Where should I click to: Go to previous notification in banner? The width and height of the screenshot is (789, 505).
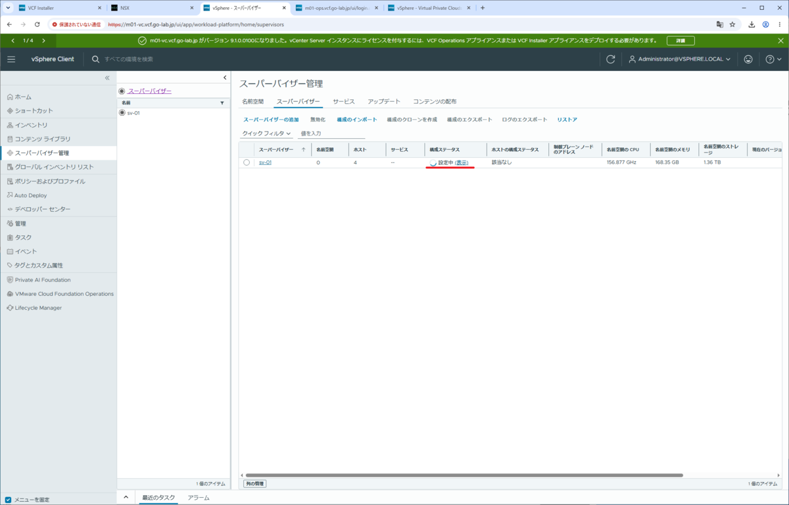tap(13, 41)
